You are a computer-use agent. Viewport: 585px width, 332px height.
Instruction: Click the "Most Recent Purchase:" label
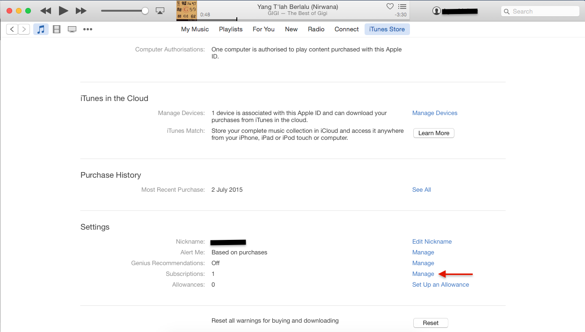coord(173,190)
